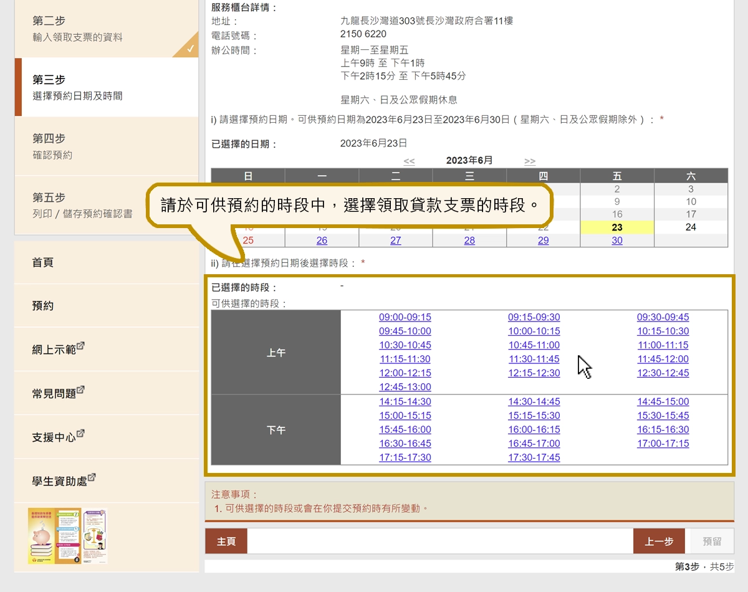
Task: Select date 26 on the calendar
Action: pyautogui.click(x=322, y=241)
